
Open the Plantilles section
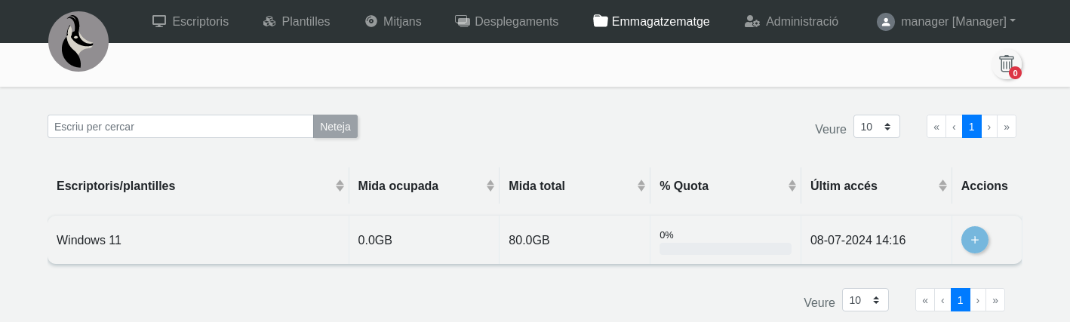(297, 21)
